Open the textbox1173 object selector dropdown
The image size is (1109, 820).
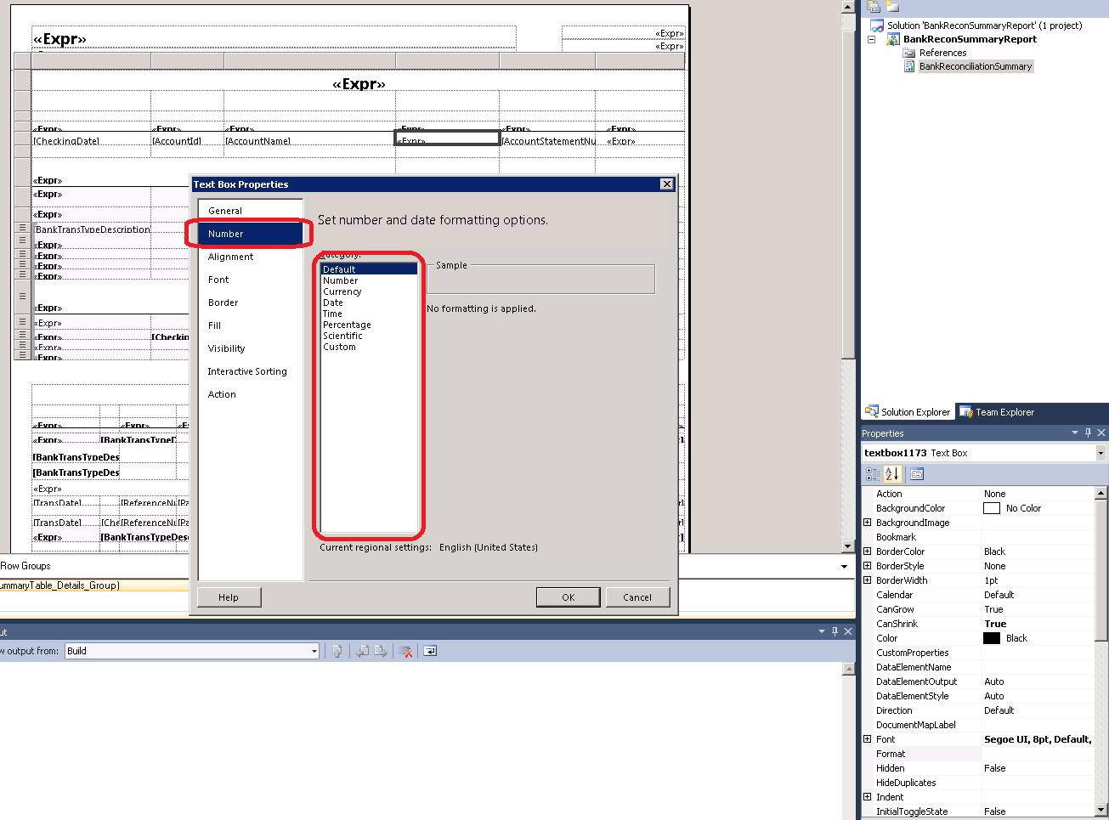[1100, 452]
